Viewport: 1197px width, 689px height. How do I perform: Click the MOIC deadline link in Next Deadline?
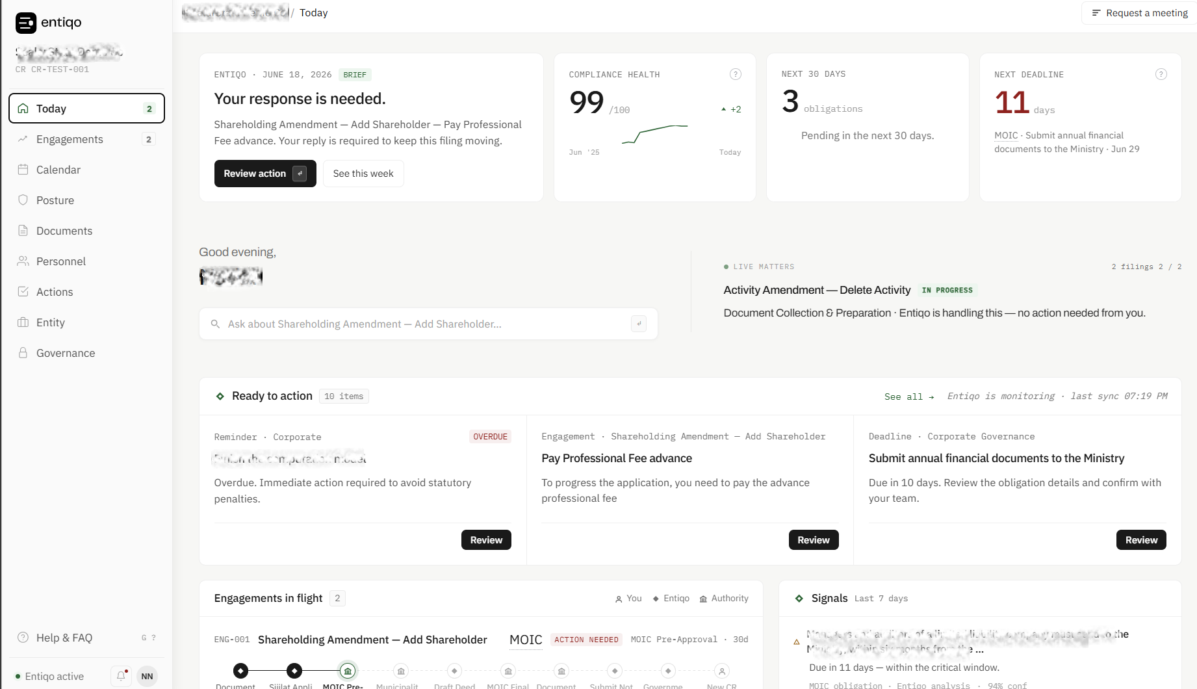point(1006,135)
